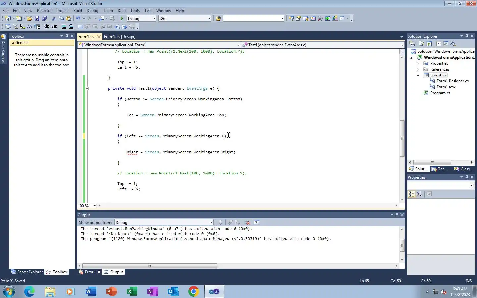Switch to the Server Explorer tab

coord(27,272)
